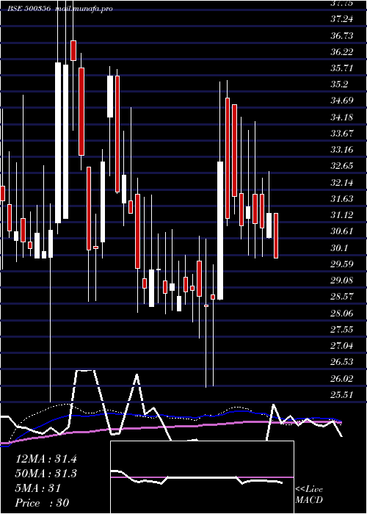Open the Live MACD inset chart panel
The width and height of the screenshot is (367, 514).
click(x=202, y=477)
